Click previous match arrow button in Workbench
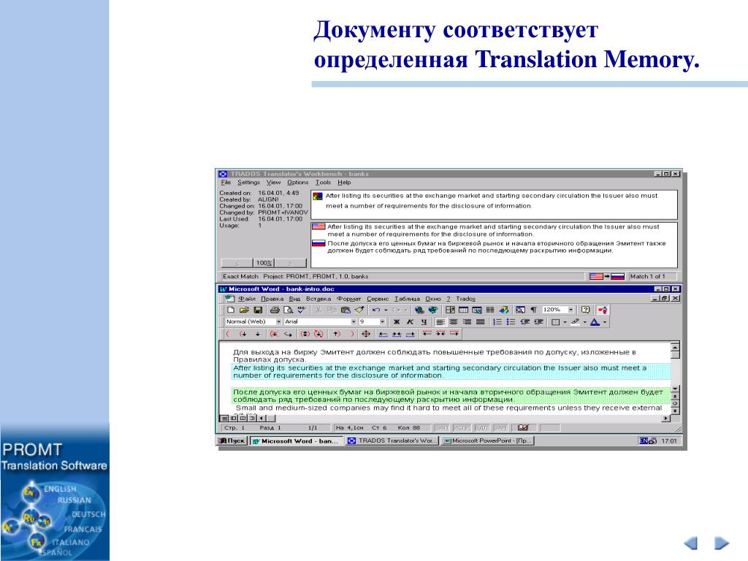The width and height of the screenshot is (748, 561). [237, 263]
